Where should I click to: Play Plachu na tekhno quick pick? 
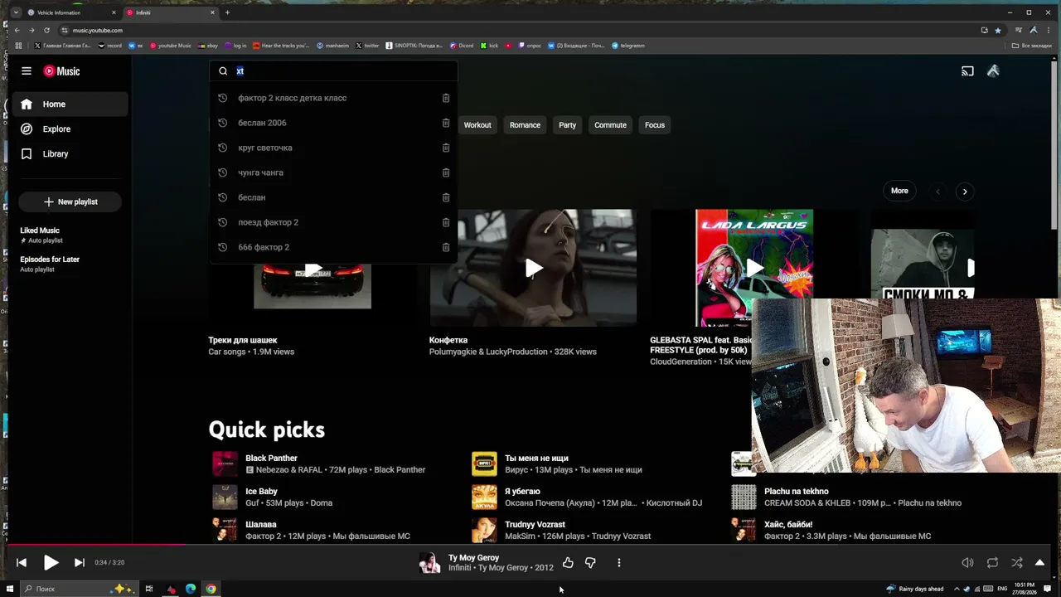(x=744, y=497)
